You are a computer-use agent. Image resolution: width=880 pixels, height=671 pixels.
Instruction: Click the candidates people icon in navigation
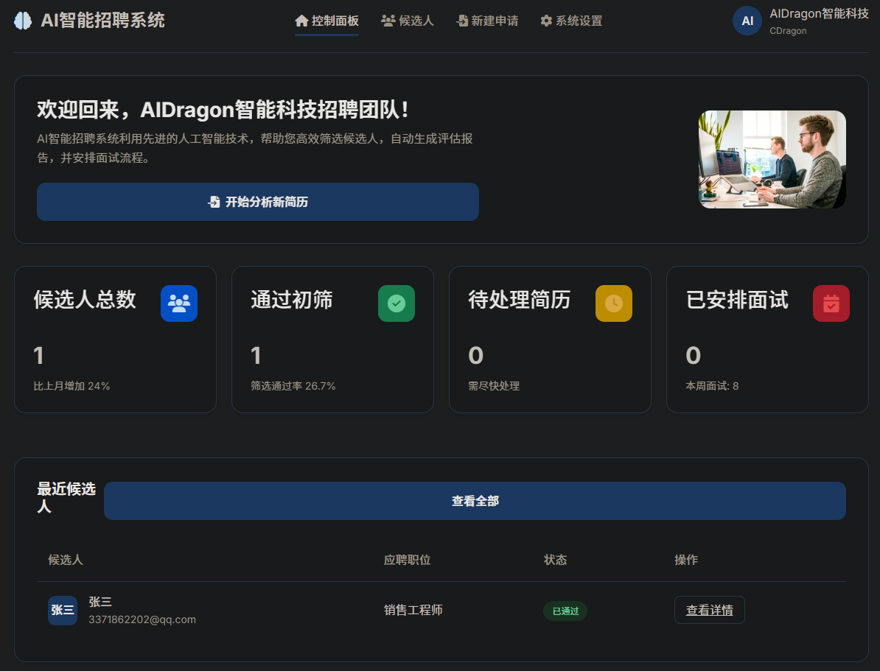pyautogui.click(x=388, y=21)
